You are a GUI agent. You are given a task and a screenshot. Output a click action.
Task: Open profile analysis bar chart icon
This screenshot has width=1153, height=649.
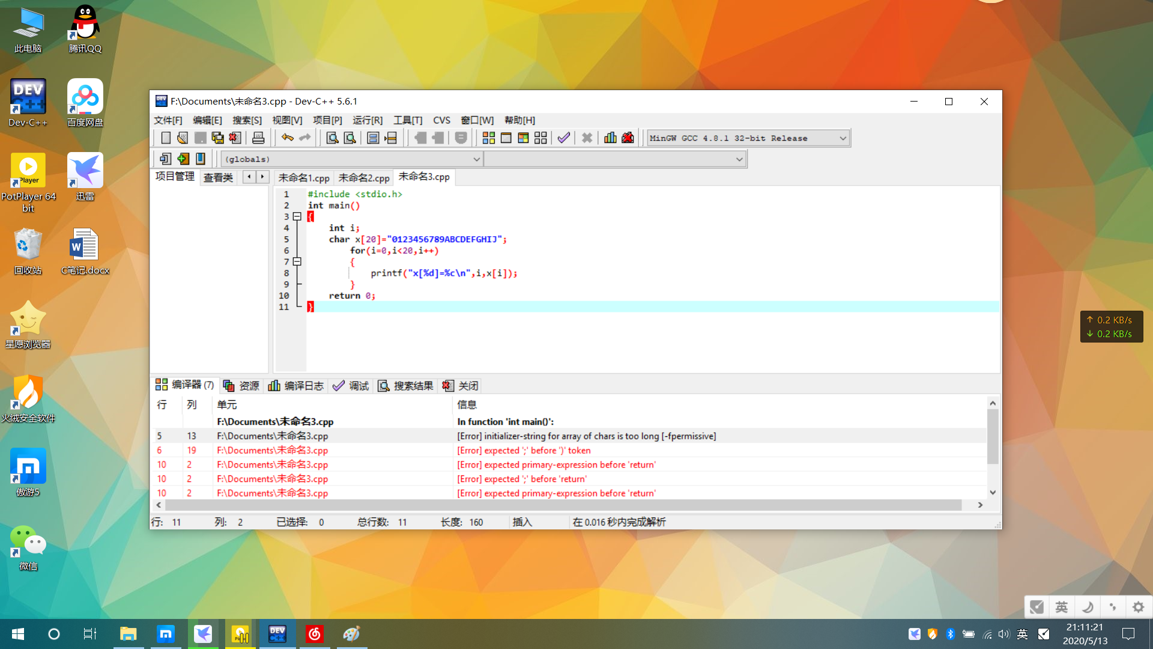(610, 138)
